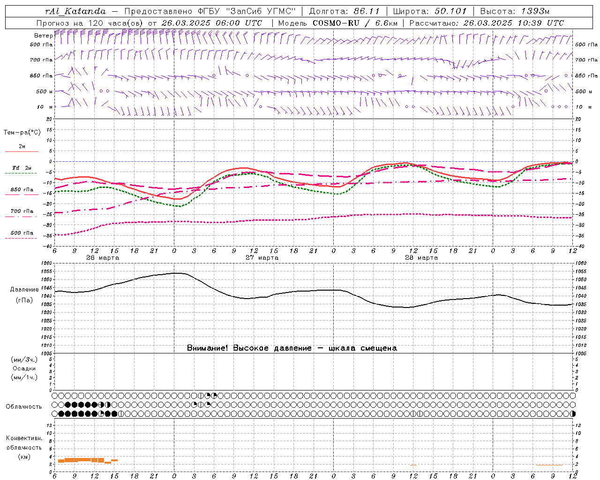
Task: Select the Широта: 50.101 header field
Action: click(430, 11)
